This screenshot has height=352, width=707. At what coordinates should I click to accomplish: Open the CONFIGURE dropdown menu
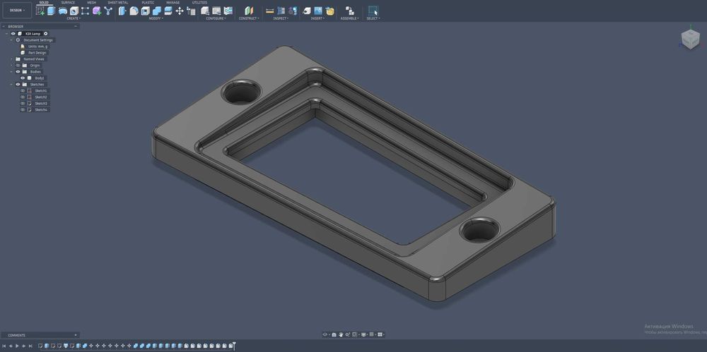click(x=216, y=18)
